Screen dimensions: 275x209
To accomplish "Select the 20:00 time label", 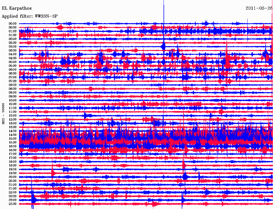I will (x=13, y=177).
